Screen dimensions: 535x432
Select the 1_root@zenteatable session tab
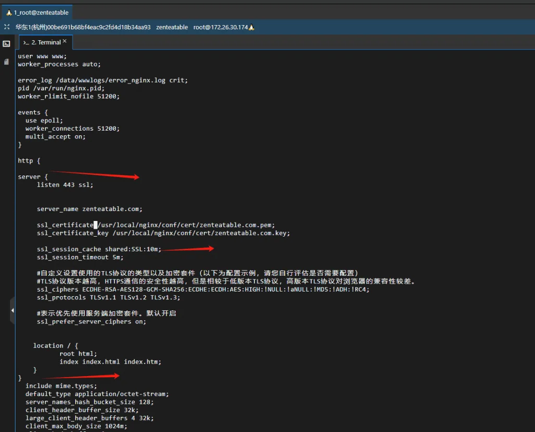click(x=37, y=13)
